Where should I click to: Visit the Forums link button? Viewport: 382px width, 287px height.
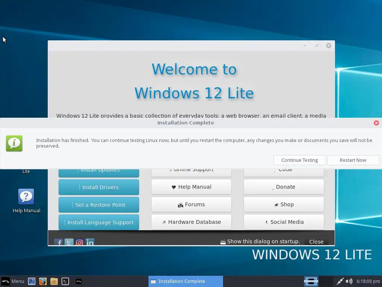point(191,204)
